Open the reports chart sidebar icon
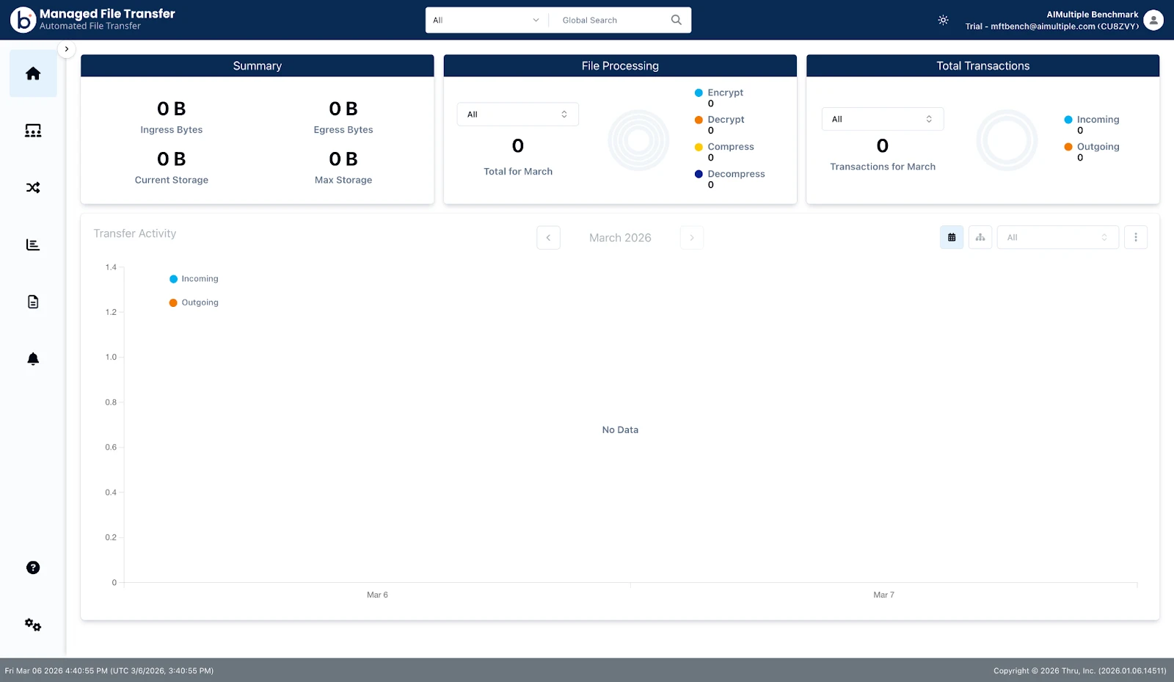Image resolution: width=1174 pixels, height=682 pixels. point(33,244)
